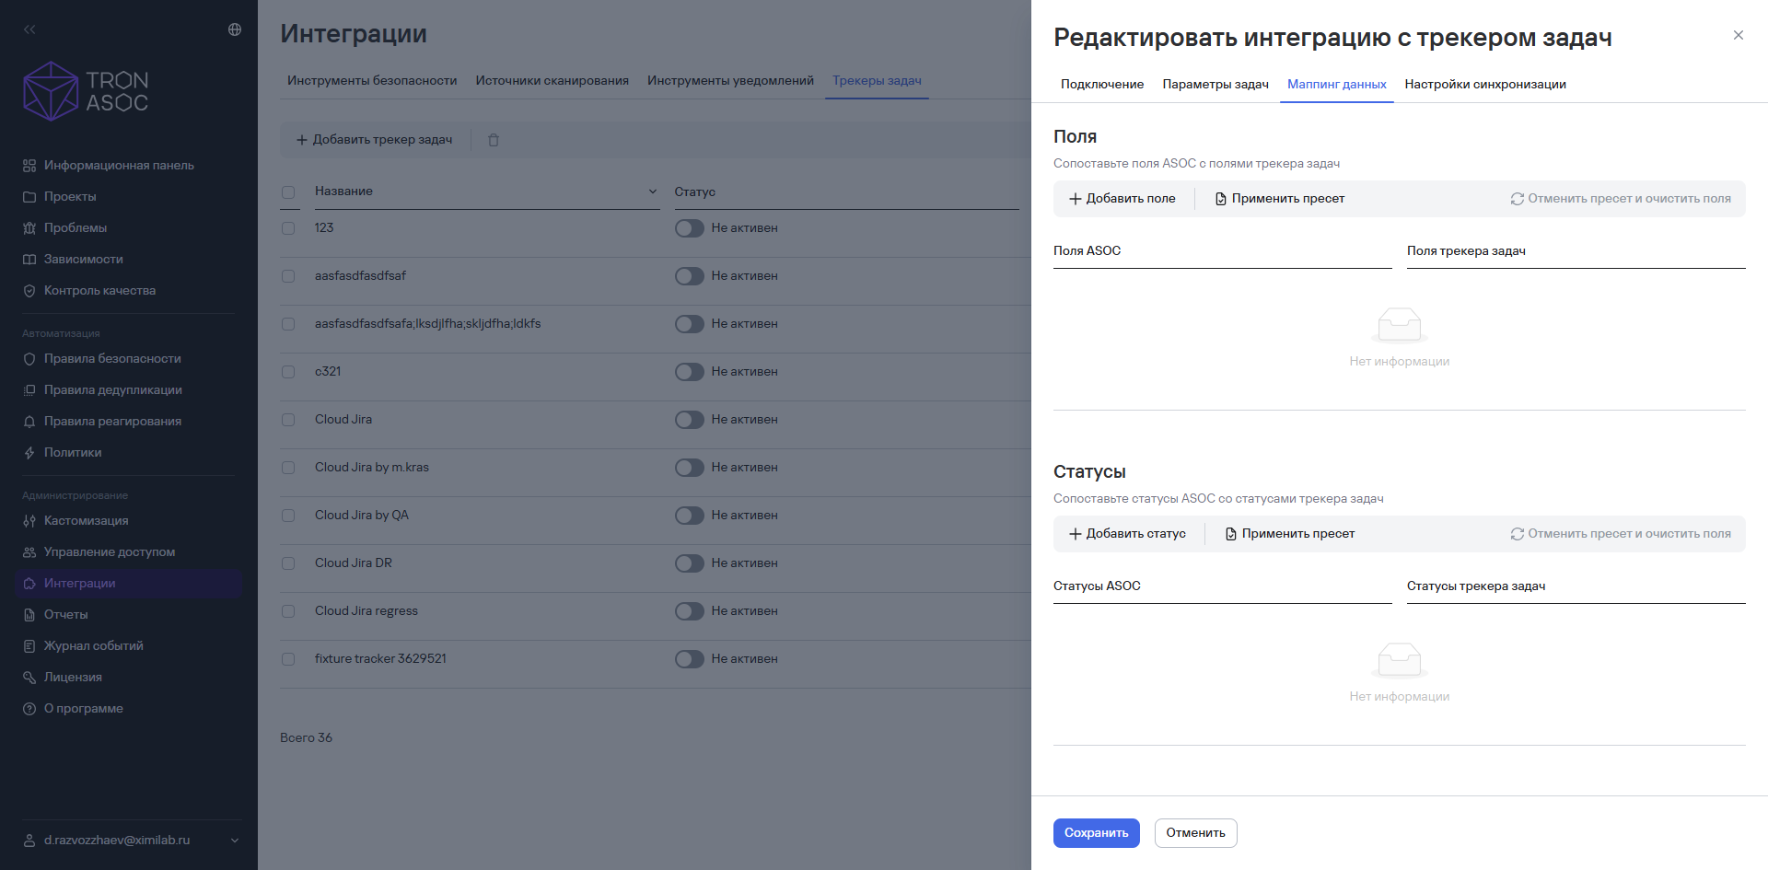Image resolution: width=1768 pixels, height=870 pixels.
Task: Open the Cloud Jira tracker row
Action: coord(343,420)
